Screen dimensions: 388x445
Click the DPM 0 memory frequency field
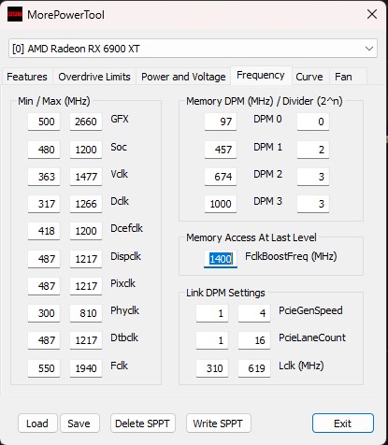[x=221, y=122]
